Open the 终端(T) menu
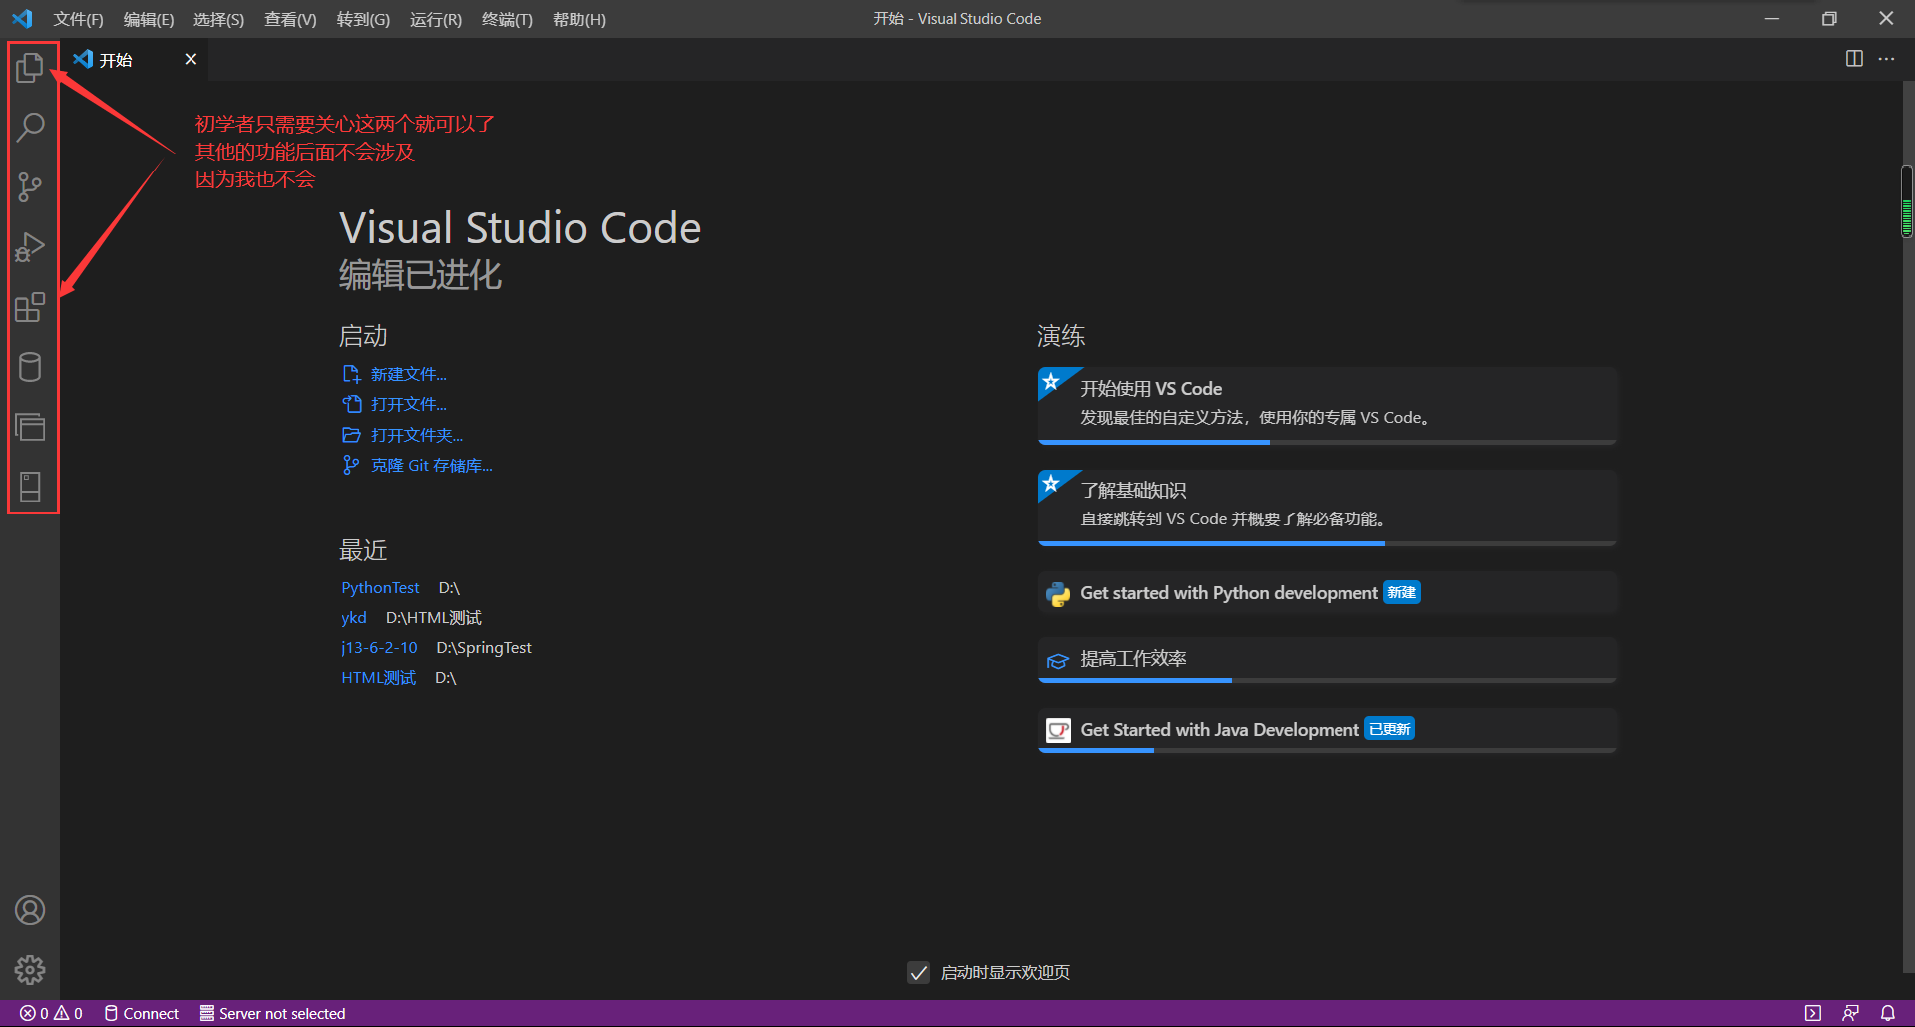1915x1027 pixels. coord(507,19)
